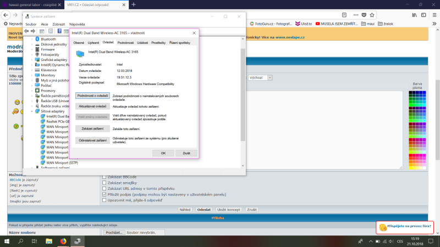The width and height of the screenshot is (440, 247).
Task: Open Firefox reader view icon
Action: point(344,15)
